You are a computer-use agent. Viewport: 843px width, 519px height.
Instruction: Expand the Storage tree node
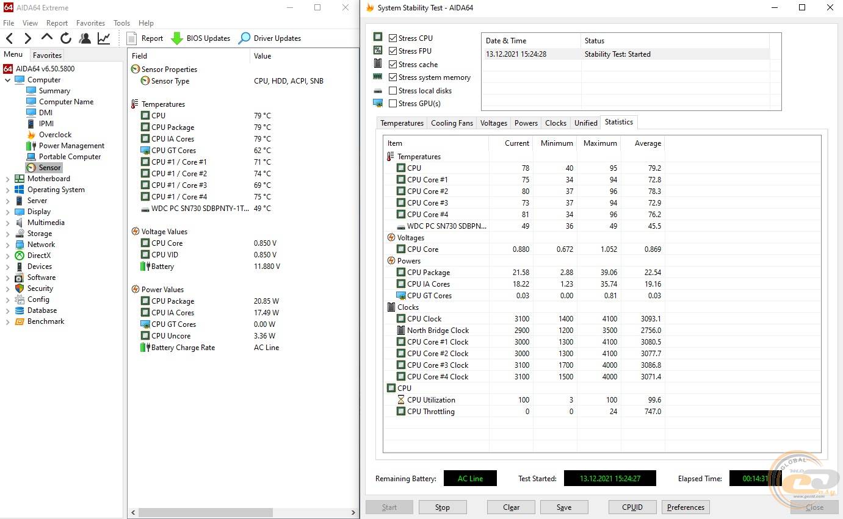[x=7, y=234]
